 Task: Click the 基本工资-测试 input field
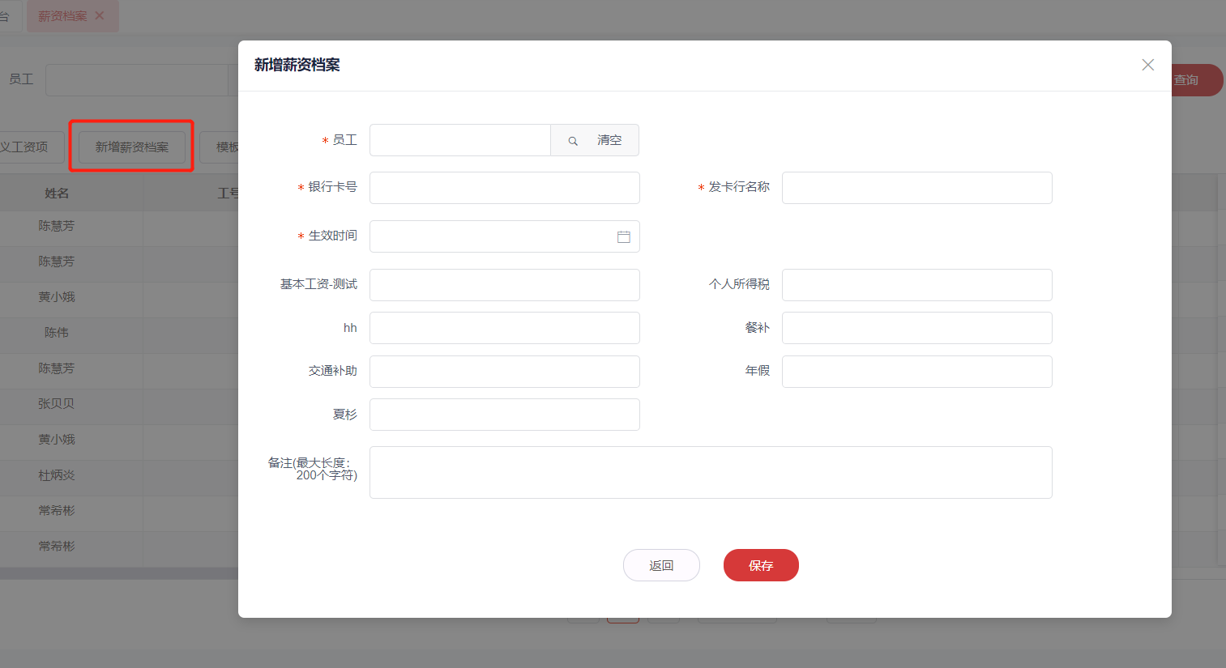pos(505,285)
